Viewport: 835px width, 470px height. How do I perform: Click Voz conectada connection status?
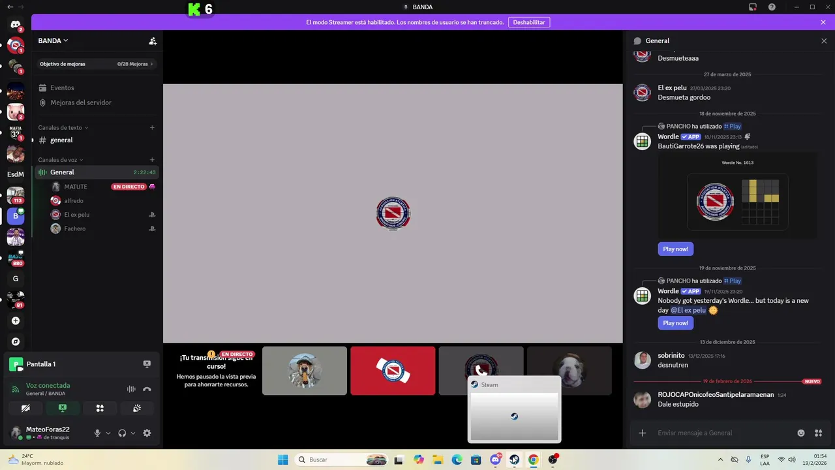[x=48, y=386]
